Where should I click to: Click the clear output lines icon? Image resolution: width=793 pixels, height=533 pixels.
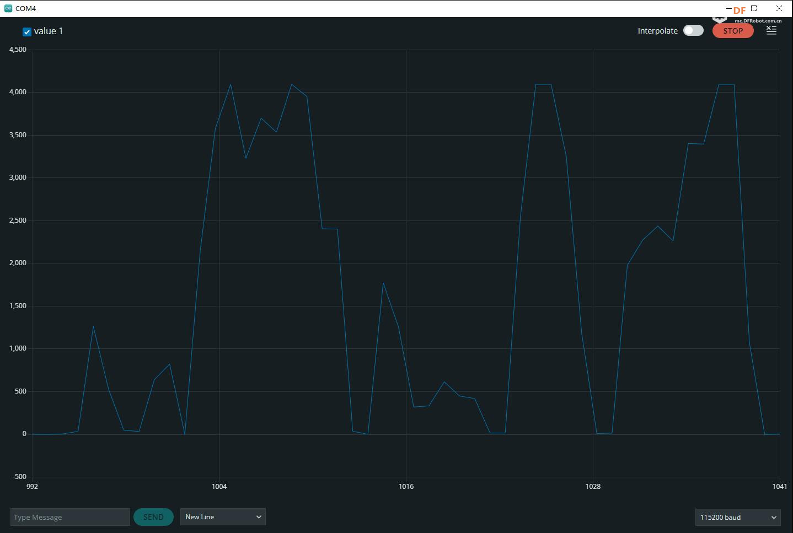pos(771,30)
